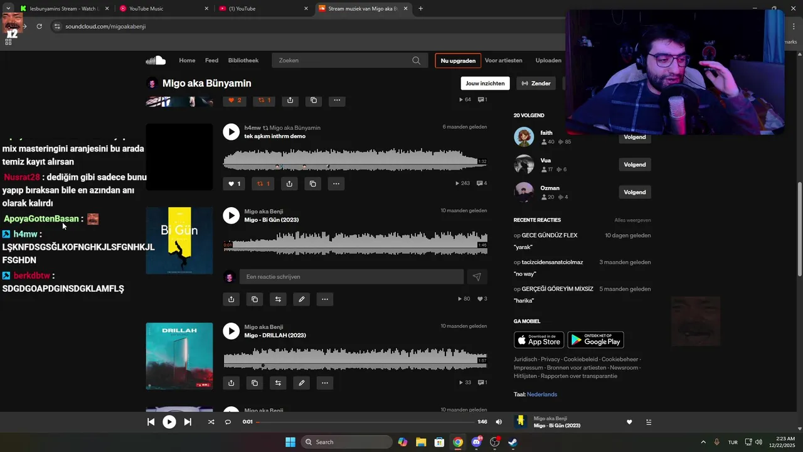This screenshot has width=803, height=452.
Task: Click copy link icon under Bi Gün track
Action: click(x=254, y=299)
